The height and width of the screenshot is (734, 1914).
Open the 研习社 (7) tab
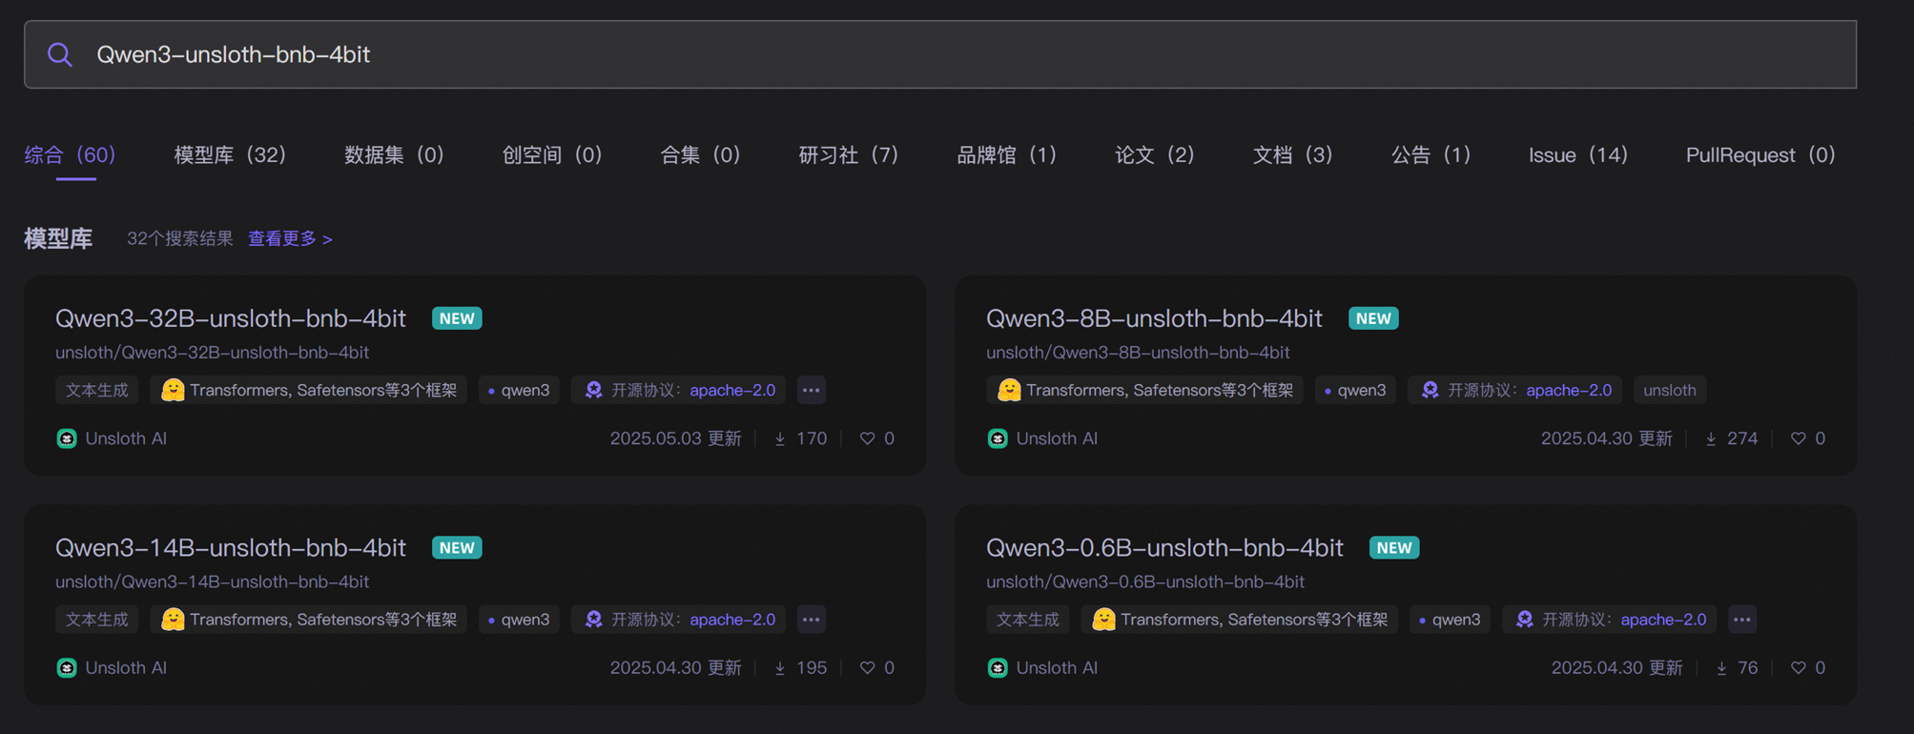[x=849, y=154]
